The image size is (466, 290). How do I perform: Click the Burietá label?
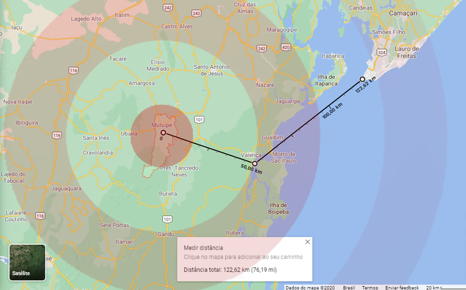pos(168,194)
